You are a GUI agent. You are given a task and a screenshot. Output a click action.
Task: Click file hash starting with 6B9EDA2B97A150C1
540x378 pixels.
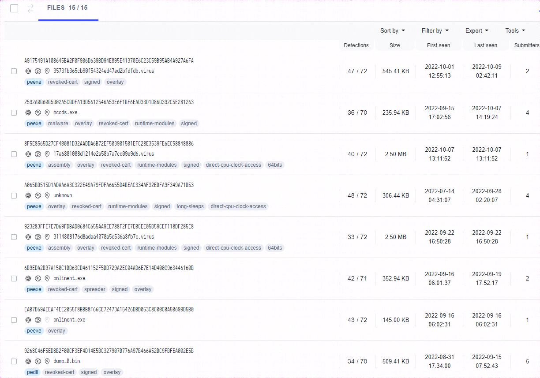coord(109,268)
